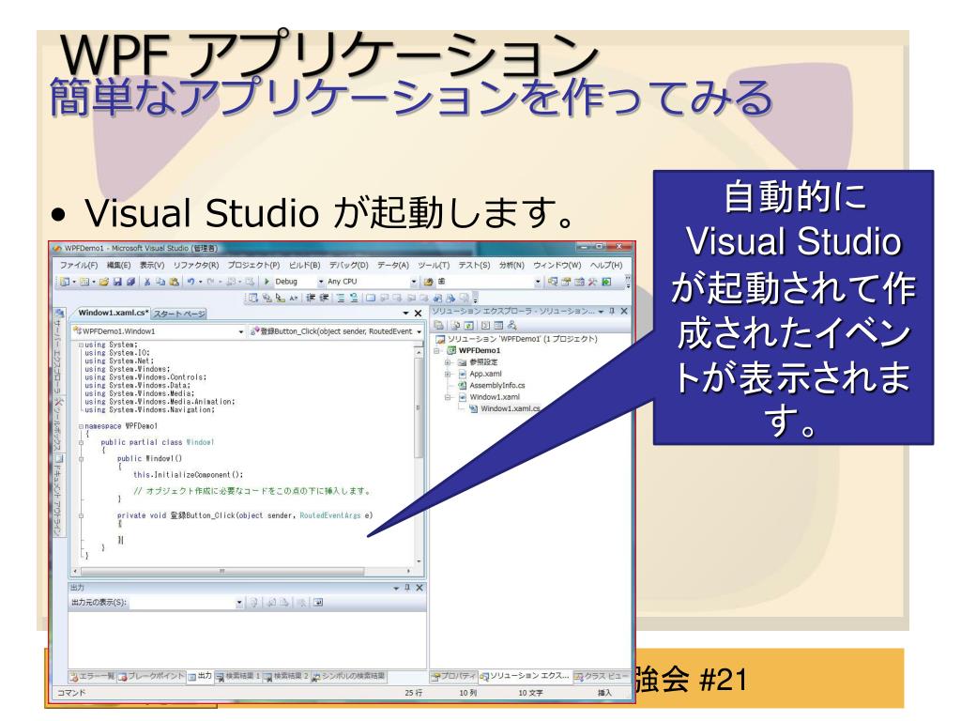Collapse the Window1.xaml node
The width and height of the screenshot is (961, 721).
point(448,397)
